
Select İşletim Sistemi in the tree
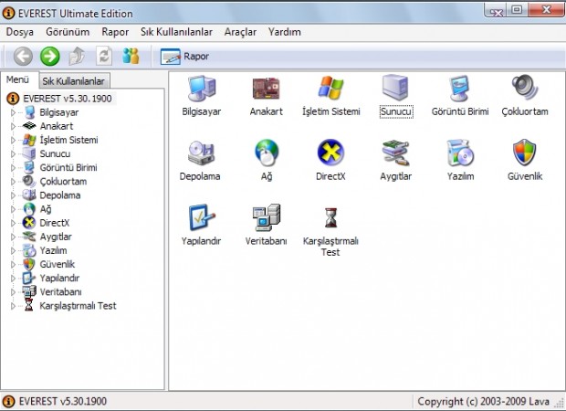(x=68, y=140)
